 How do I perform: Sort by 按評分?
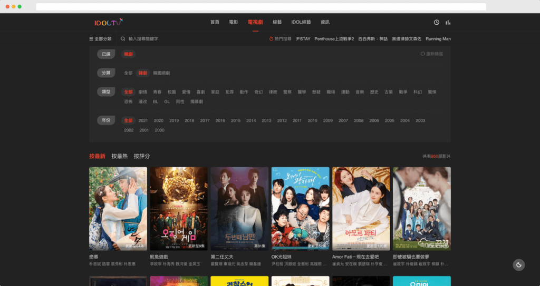[x=142, y=156]
